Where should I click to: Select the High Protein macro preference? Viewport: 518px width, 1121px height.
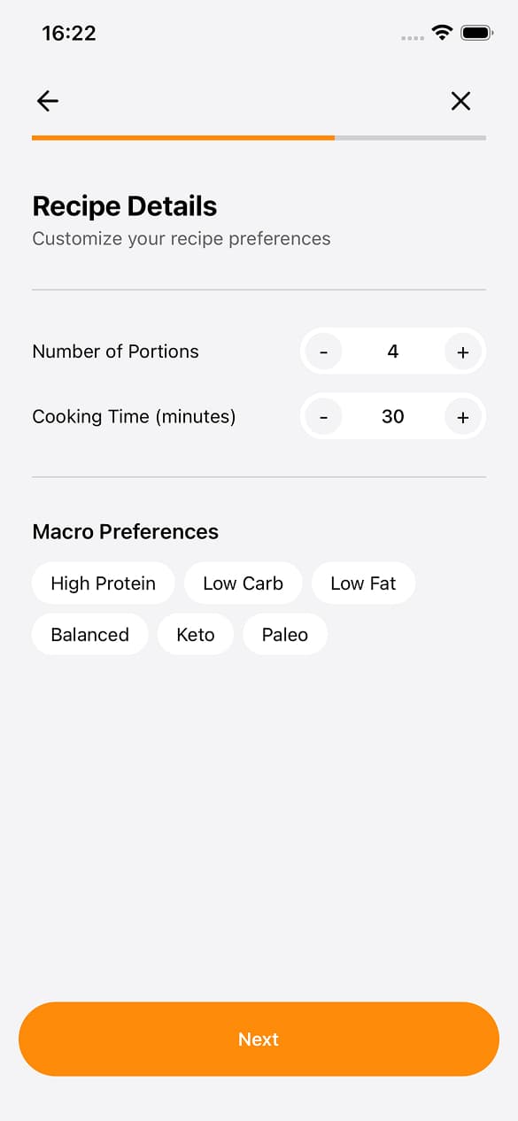point(103,583)
